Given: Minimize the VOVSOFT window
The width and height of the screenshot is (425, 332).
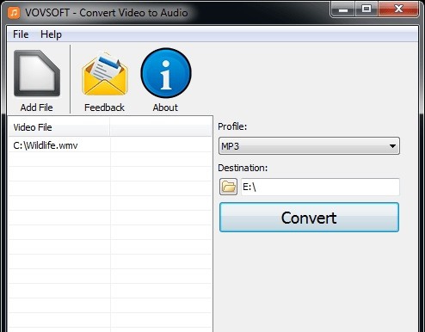Looking at the screenshot, I should [343, 9].
